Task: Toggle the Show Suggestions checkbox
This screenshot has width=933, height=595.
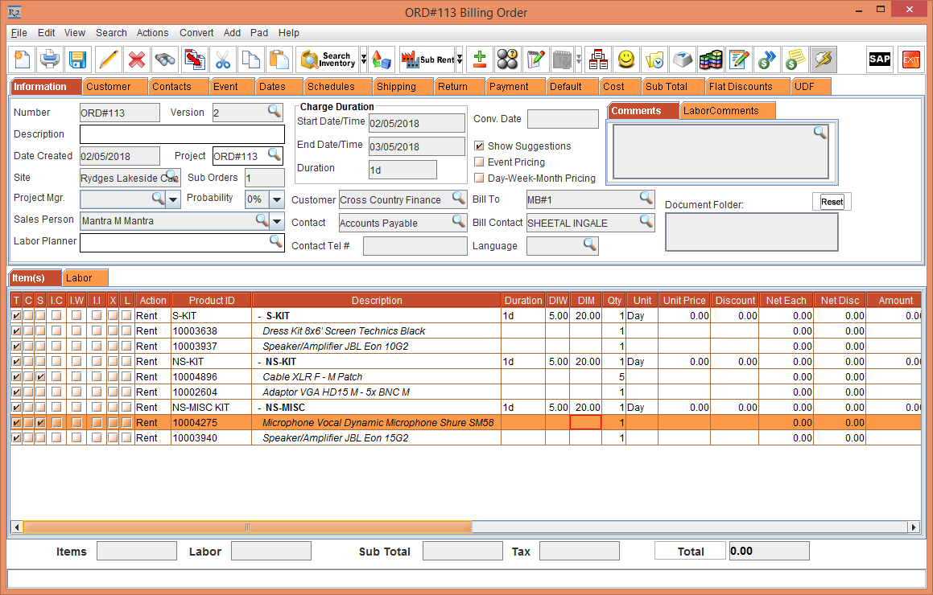Action: coord(479,146)
